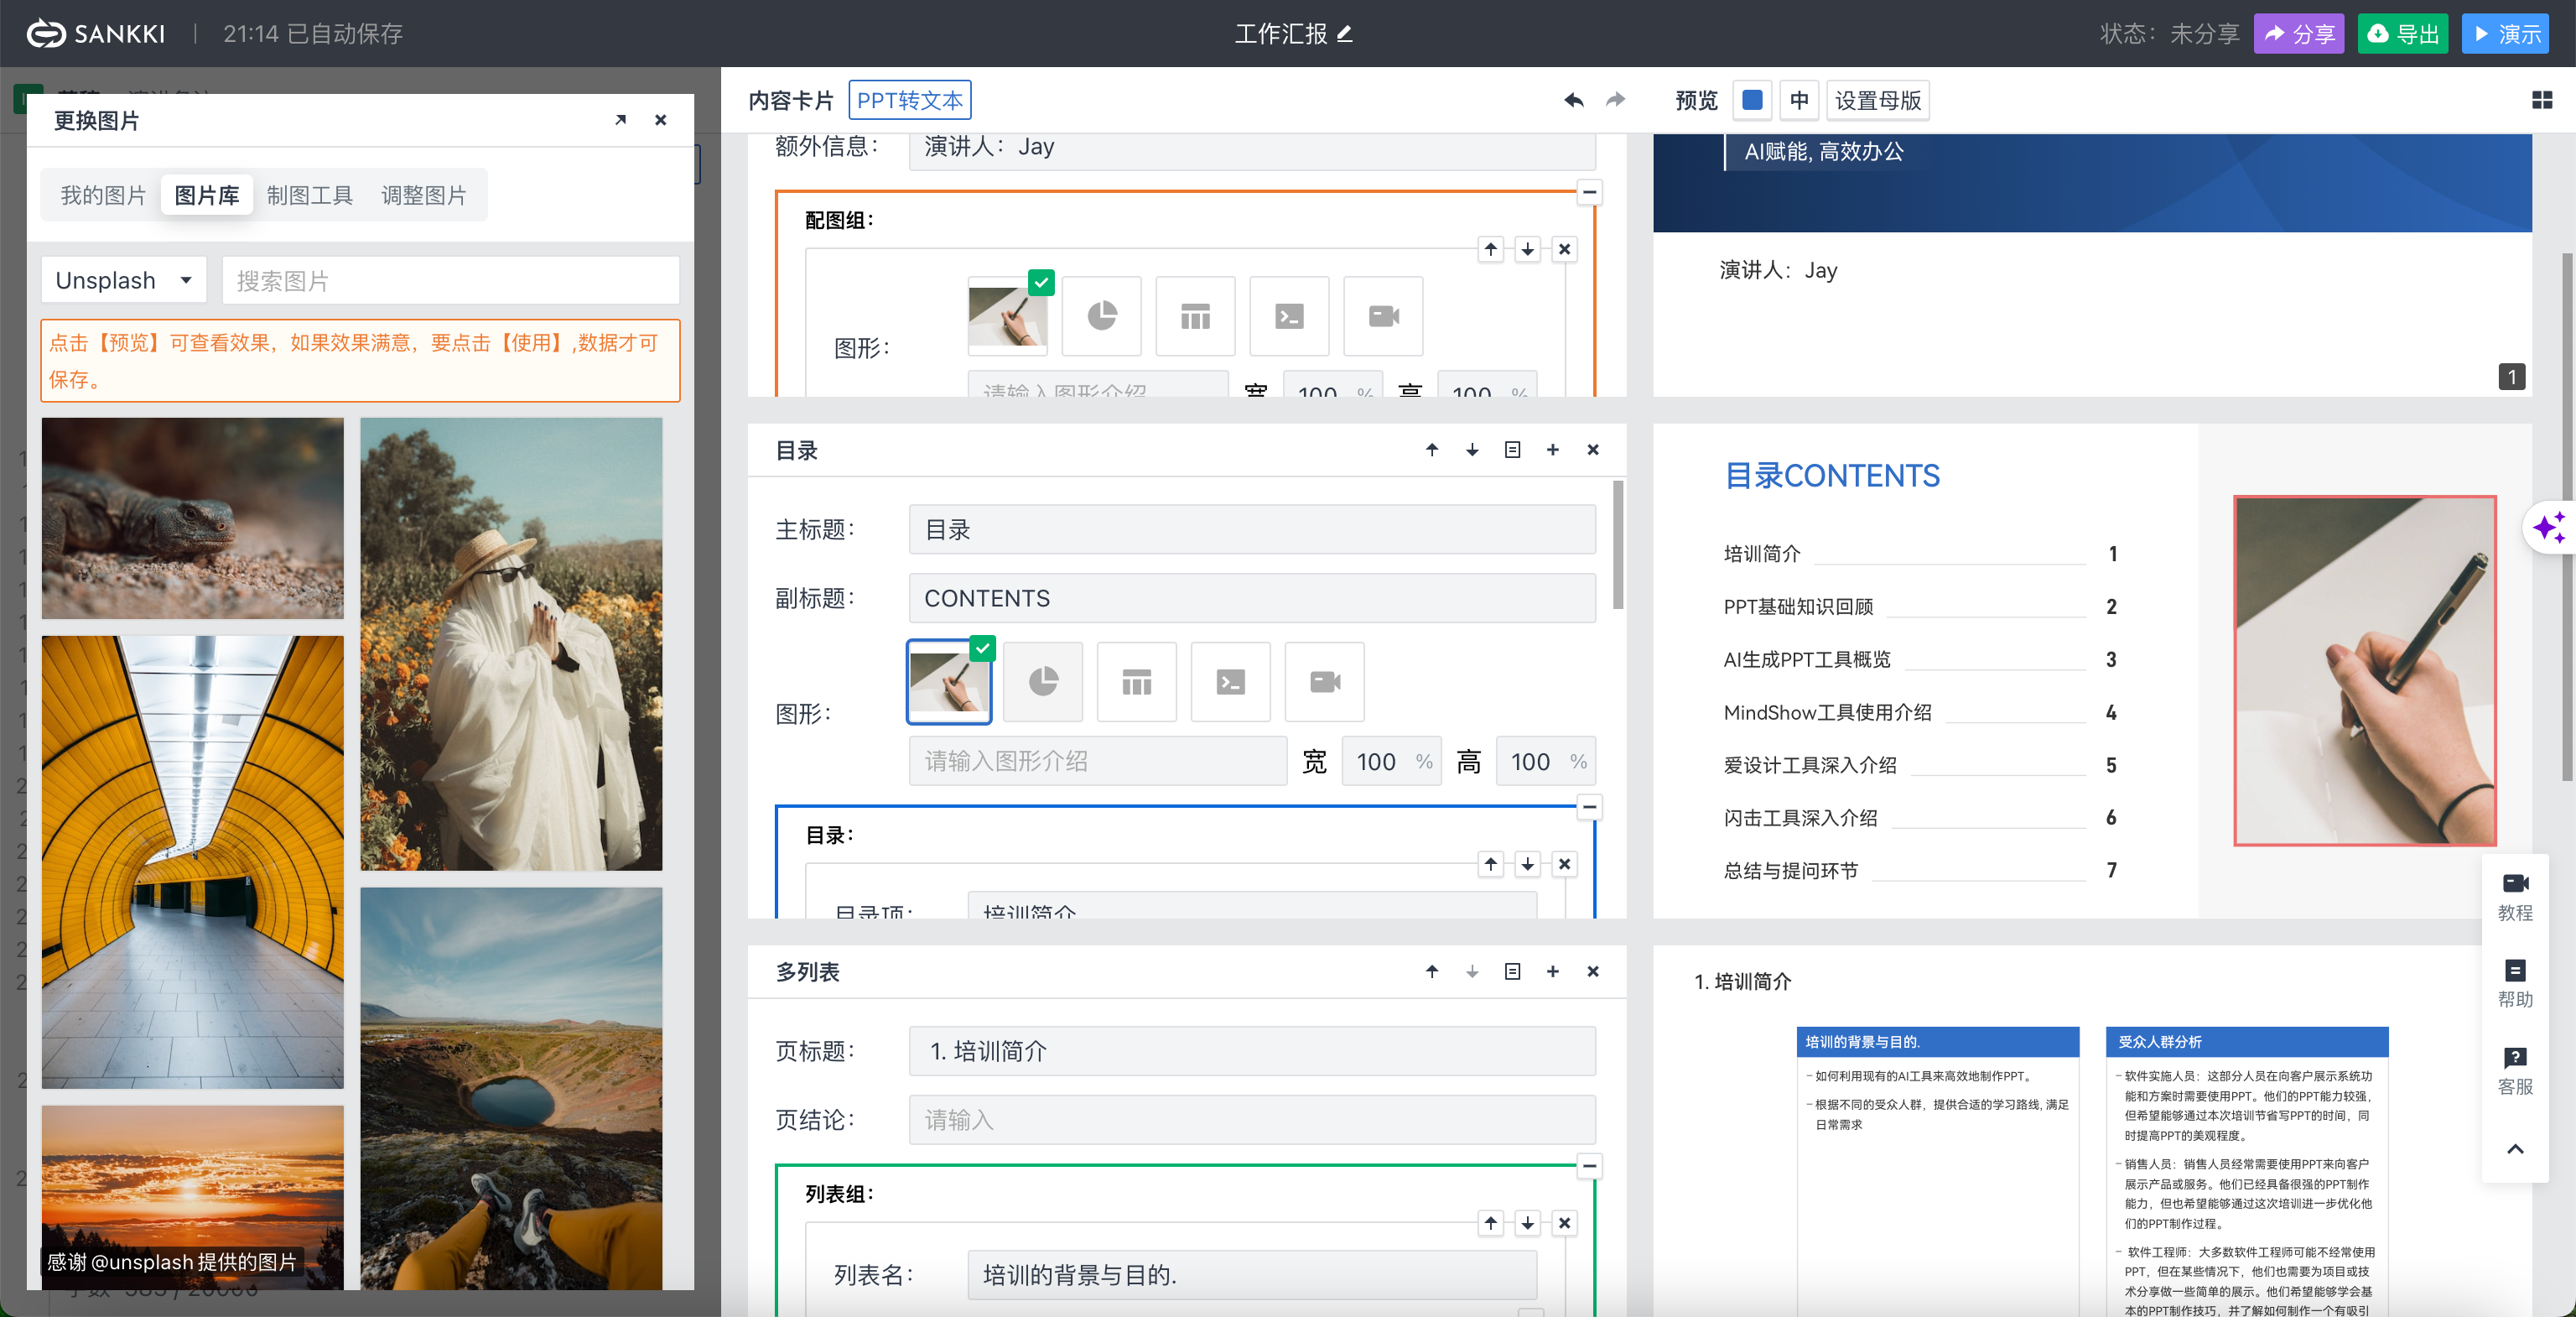Switch to 我的图片 tab
This screenshot has width=2576, height=1317.
pyautogui.click(x=103, y=195)
